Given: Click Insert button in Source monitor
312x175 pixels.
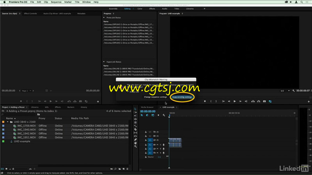Looking at the screenshot, I should pos(69,101).
